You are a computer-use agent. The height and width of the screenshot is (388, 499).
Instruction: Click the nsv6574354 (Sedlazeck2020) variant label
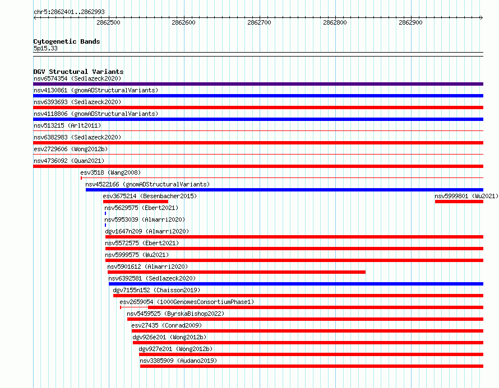point(77,78)
